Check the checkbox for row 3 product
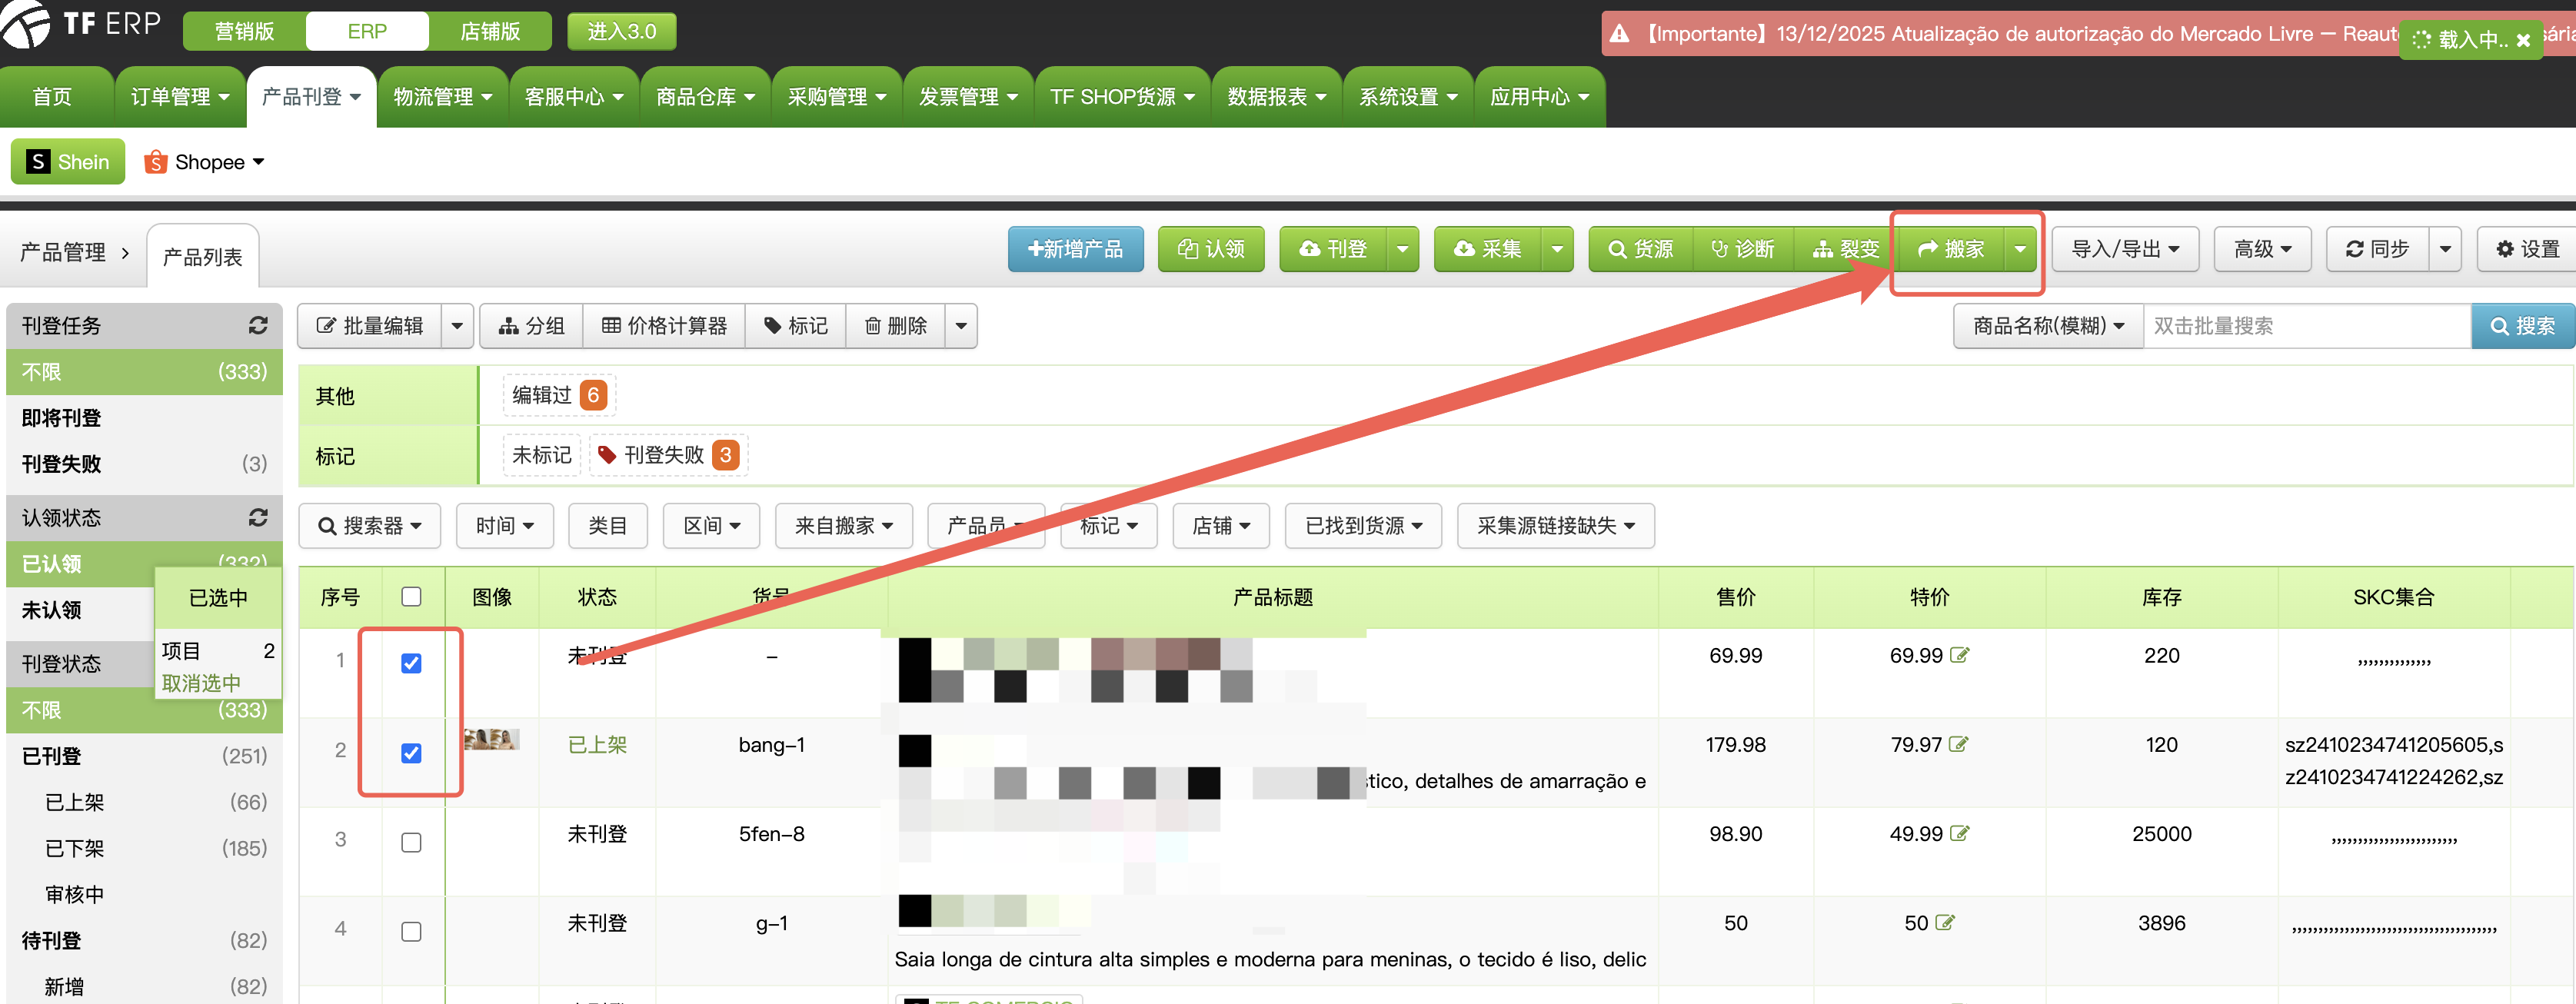Screen dimensions: 2576x1004 point(411,843)
